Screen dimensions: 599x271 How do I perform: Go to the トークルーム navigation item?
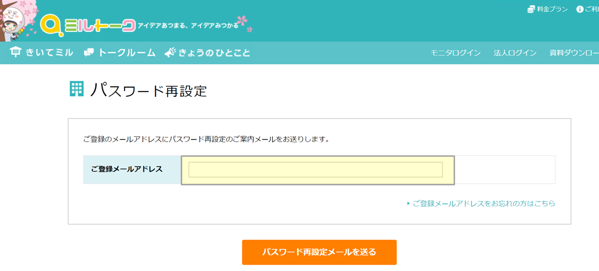pos(126,53)
